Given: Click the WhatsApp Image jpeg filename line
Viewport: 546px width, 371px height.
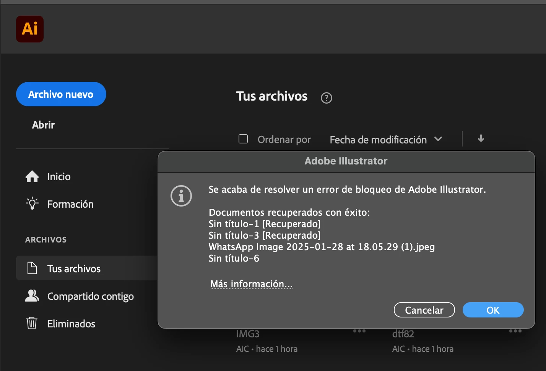Looking at the screenshot, I should tap(322, 247).
